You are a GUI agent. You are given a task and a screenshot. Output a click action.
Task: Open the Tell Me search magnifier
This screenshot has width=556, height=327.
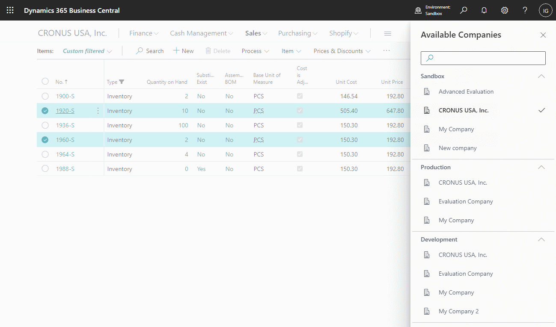coord(464,10)
